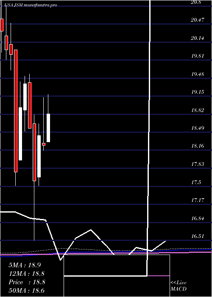
Task: Click the '5MA : 18.9' readout
Action: click(25, 265)
